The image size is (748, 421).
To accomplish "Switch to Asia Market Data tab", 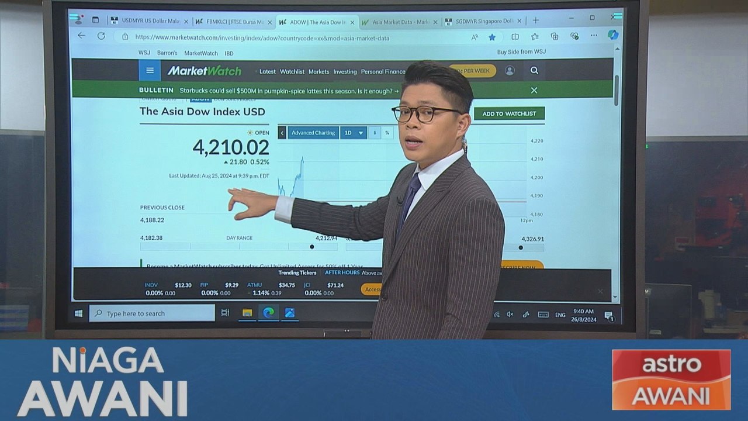I will [x=400, y=22].
